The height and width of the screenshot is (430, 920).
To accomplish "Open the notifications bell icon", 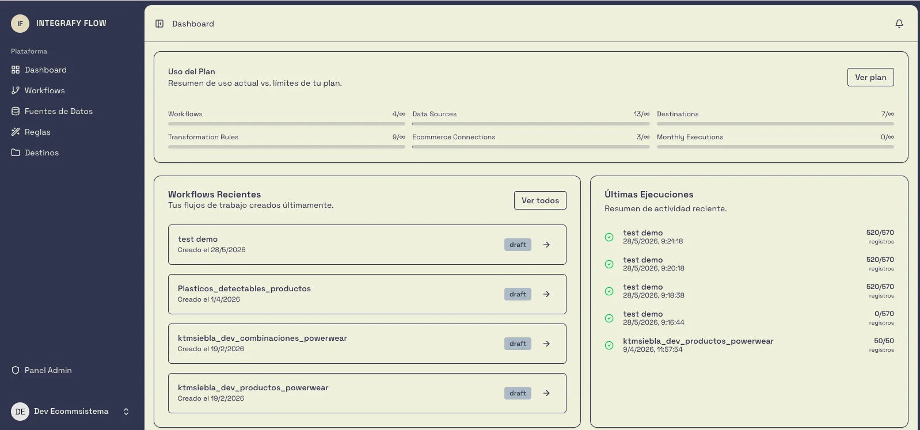I will (x=899, y=24).
